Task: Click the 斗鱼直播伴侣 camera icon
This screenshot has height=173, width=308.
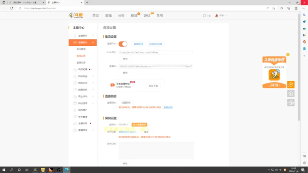Action: click(x=112, y=85)
